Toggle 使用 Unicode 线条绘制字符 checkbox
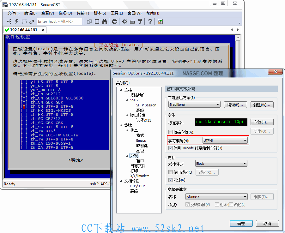 (170, 148)
